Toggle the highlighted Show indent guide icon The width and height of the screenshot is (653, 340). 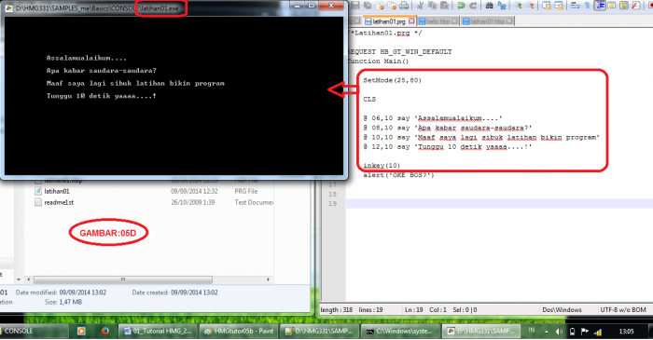click(x=600, y=6)
